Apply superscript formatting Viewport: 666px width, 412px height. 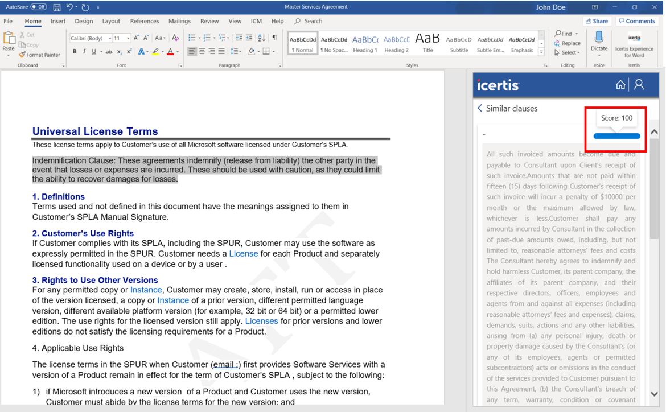[x=129, y=51]
